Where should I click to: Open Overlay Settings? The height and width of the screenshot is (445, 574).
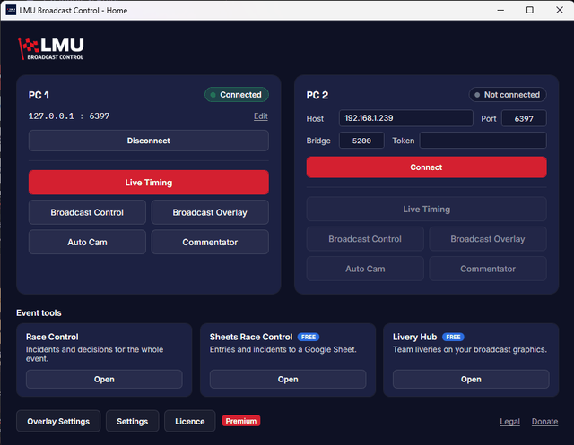click(x=58, y=421)
